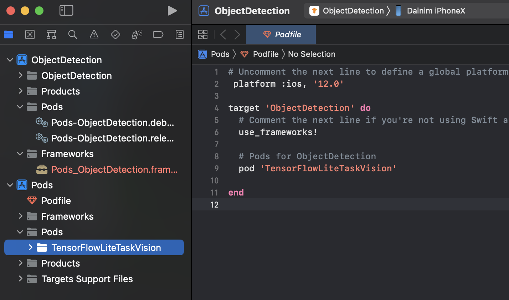Expand the ObjectDetection folder

point(20,75)
